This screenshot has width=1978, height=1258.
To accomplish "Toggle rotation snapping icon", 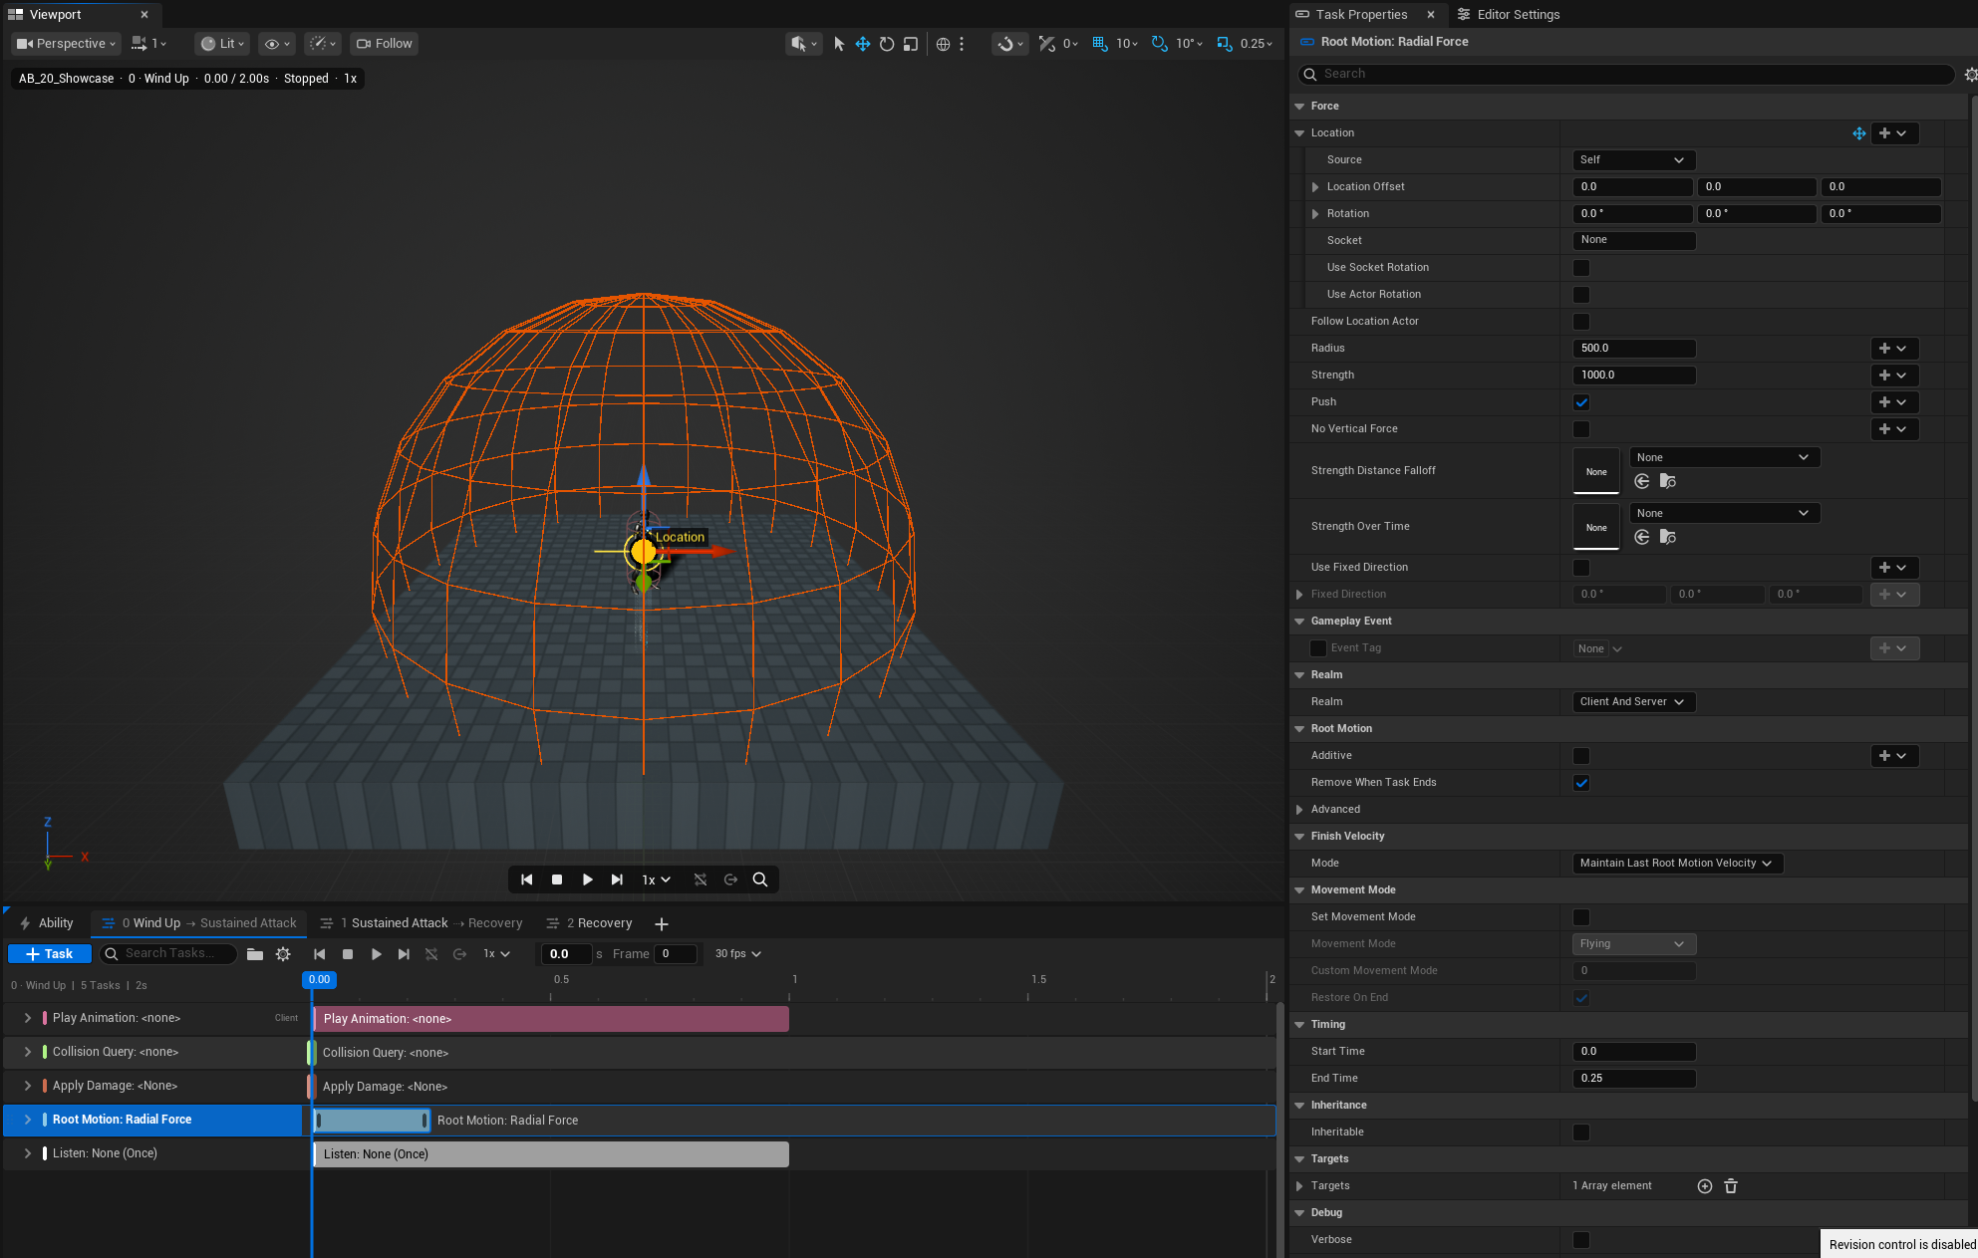I will 1160,44.
